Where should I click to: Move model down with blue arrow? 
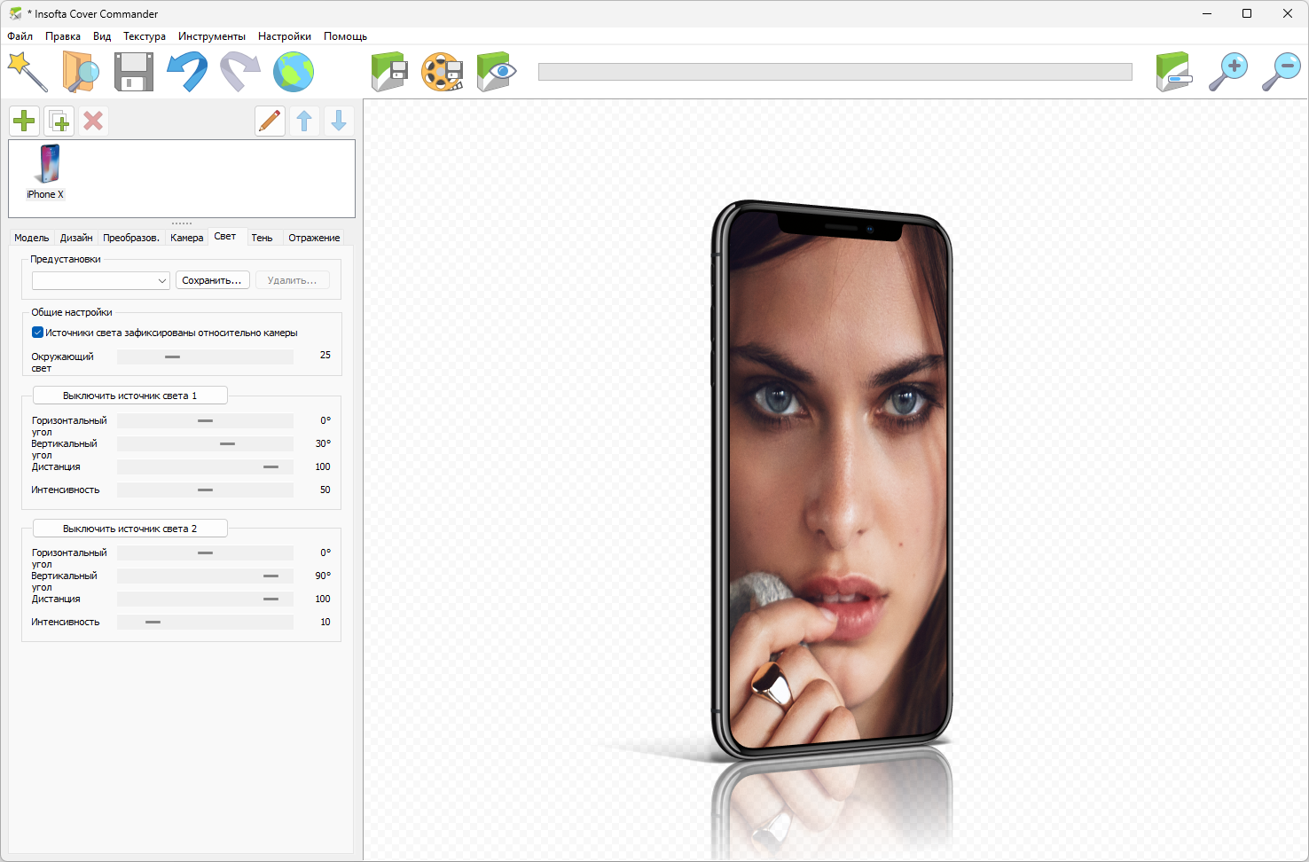(x=339, y=121)
